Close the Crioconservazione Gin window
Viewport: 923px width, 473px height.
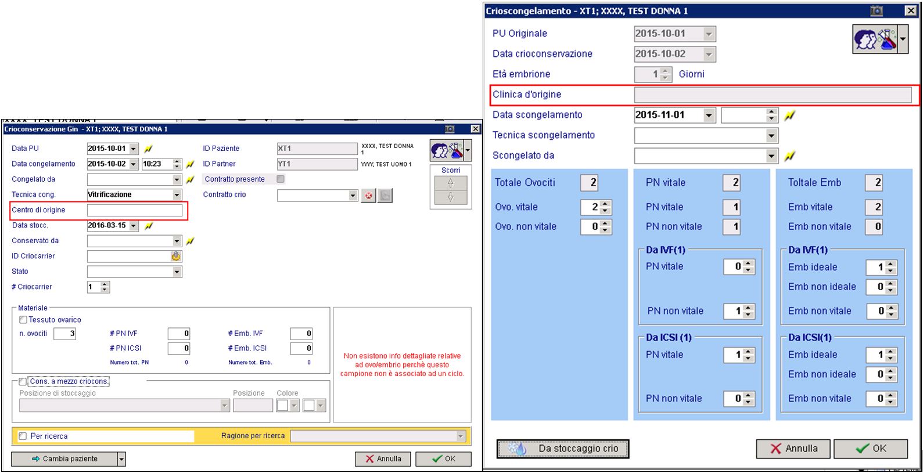[x=475, y=129]
